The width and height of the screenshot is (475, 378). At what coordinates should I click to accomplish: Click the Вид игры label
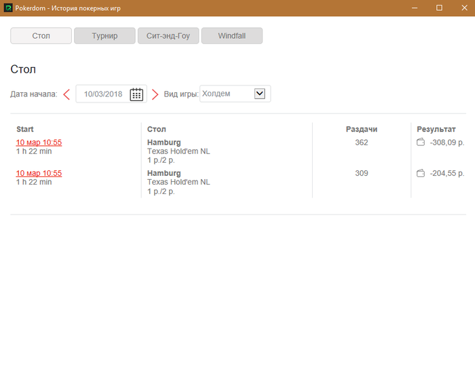181,94
